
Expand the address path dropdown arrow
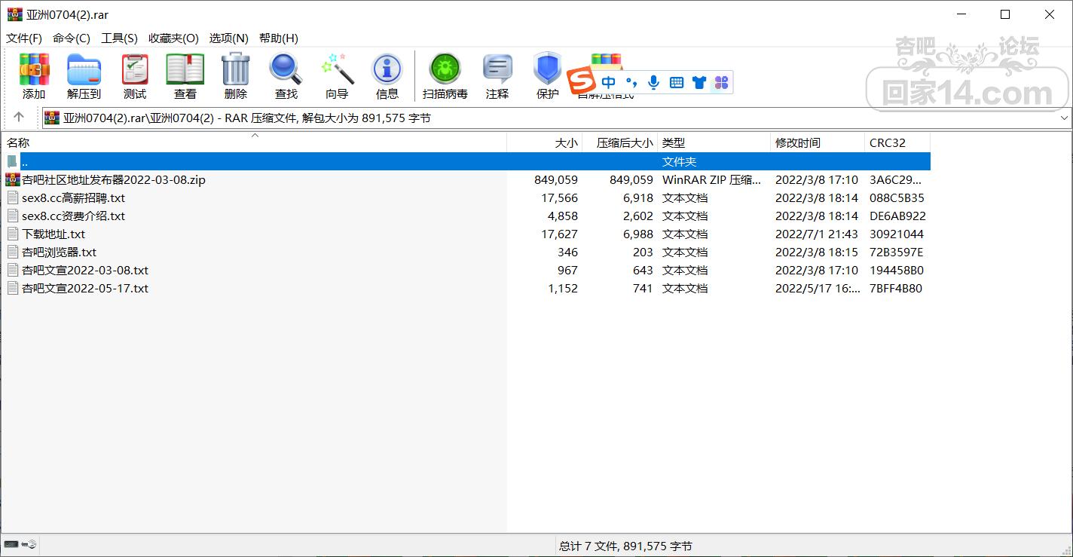pyautogui.click(x=1064, y=118)
